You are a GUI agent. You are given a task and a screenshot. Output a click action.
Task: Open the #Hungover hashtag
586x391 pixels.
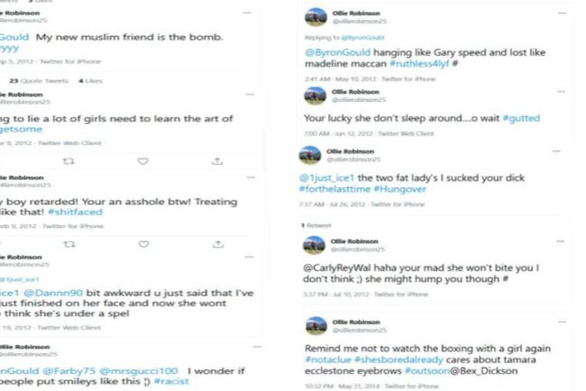[399, 189]
